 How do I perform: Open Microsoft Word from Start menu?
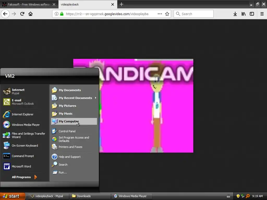(25, 166)
